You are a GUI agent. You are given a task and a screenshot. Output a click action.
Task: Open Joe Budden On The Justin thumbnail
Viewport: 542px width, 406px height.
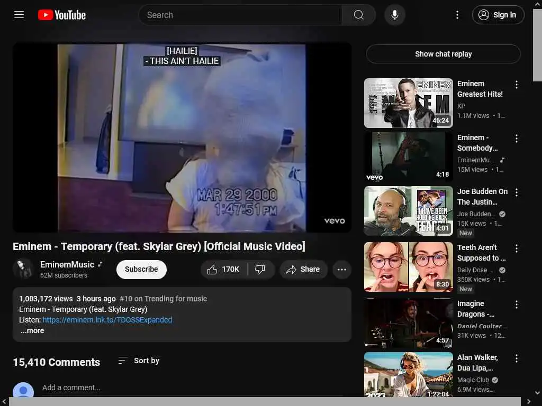[x=408, y=211]
